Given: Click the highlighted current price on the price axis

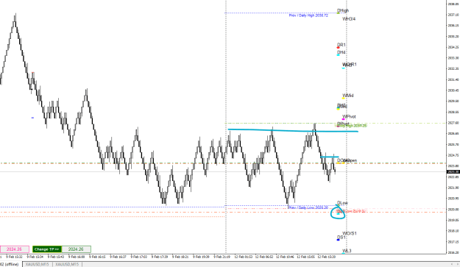Looking at the screenshot, I should click(x=453, y=171).
